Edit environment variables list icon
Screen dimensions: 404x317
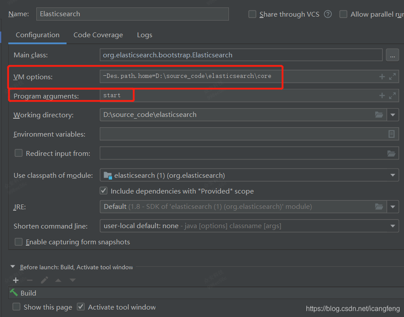point(391,134)
